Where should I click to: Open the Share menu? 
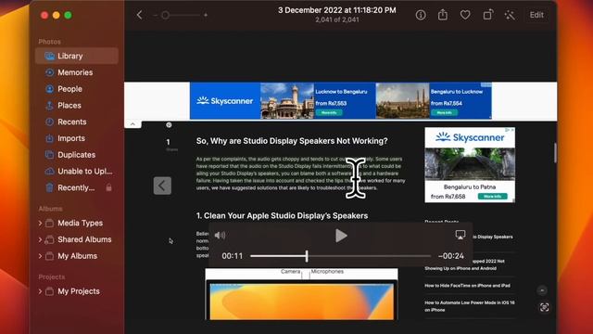tap(443, 15)
